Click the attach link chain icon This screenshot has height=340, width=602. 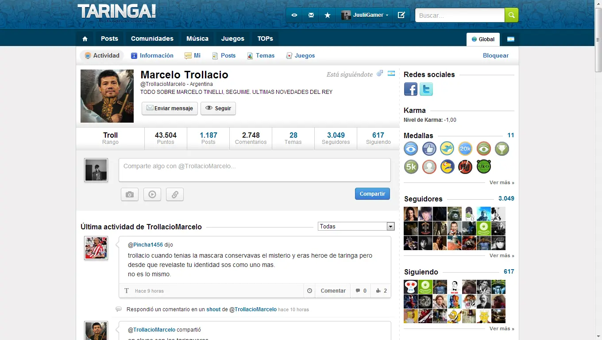[x=175, y=194]
